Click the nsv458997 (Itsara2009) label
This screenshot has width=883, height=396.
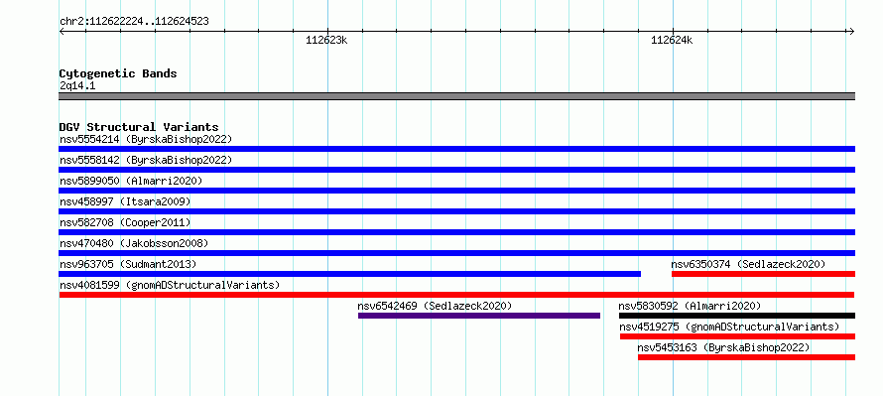coord(125,201)
